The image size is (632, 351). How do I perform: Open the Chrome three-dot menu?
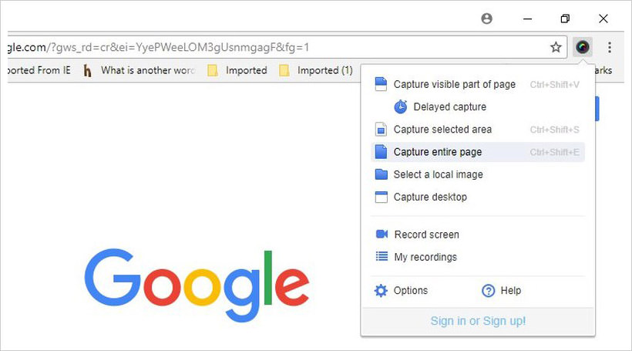click(610, 47)
